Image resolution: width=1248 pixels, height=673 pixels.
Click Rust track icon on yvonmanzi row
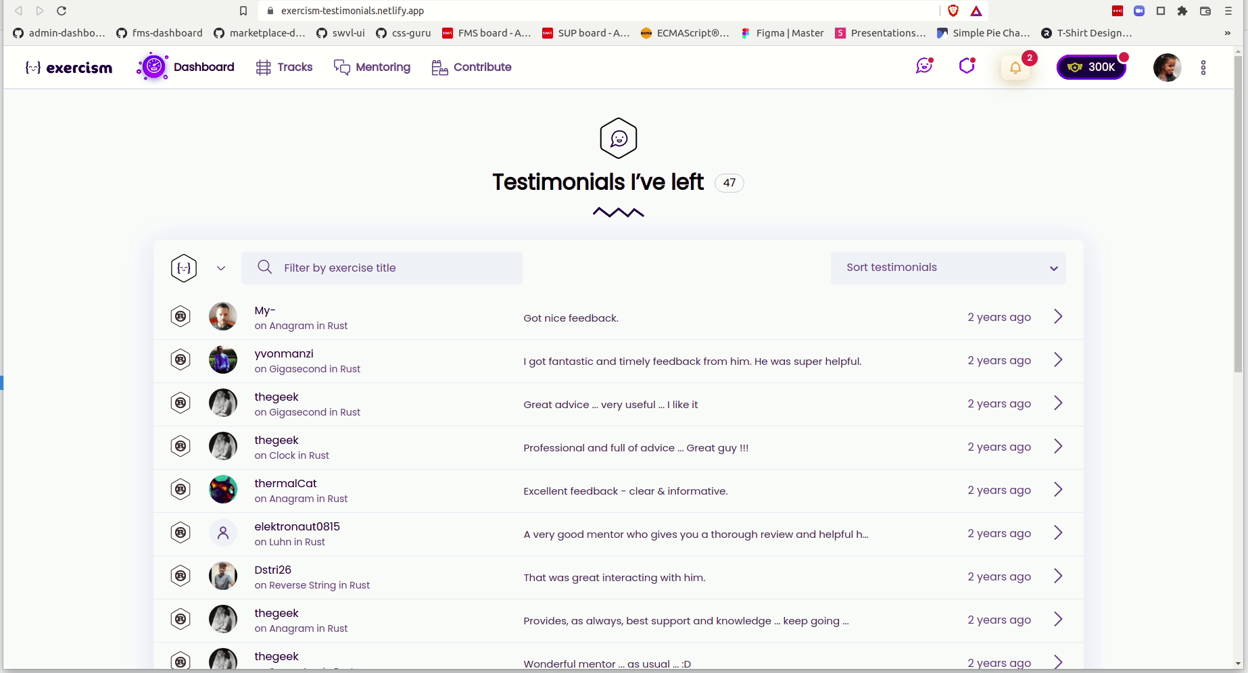pyautogui.click(x=181, y=359)
